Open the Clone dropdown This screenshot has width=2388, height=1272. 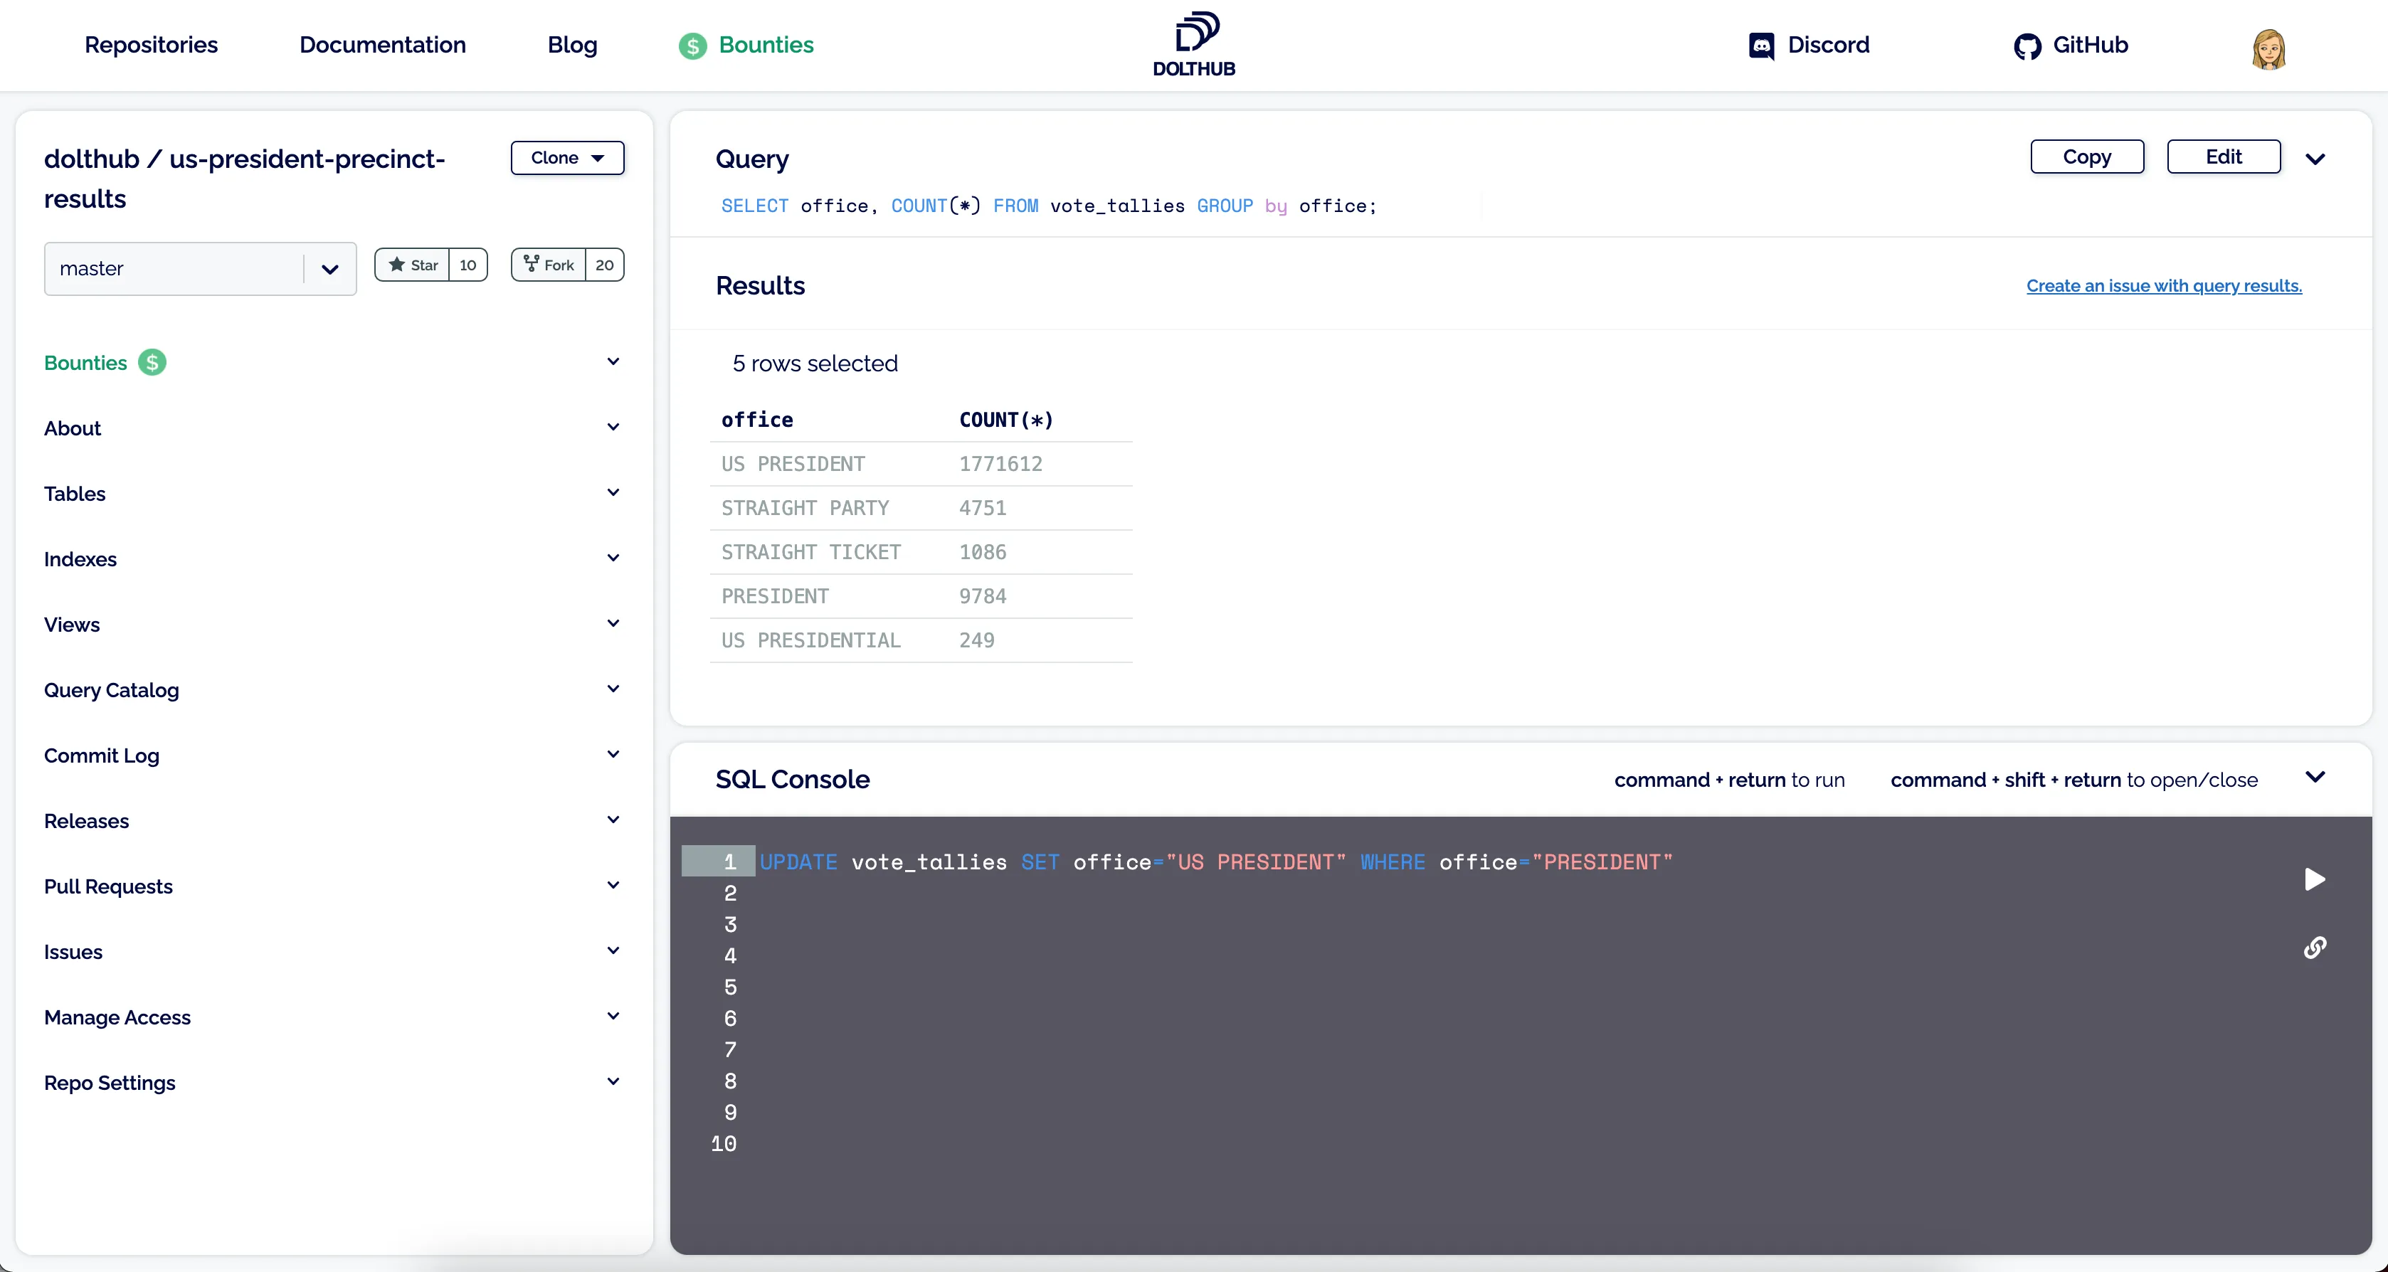(567, 158)
